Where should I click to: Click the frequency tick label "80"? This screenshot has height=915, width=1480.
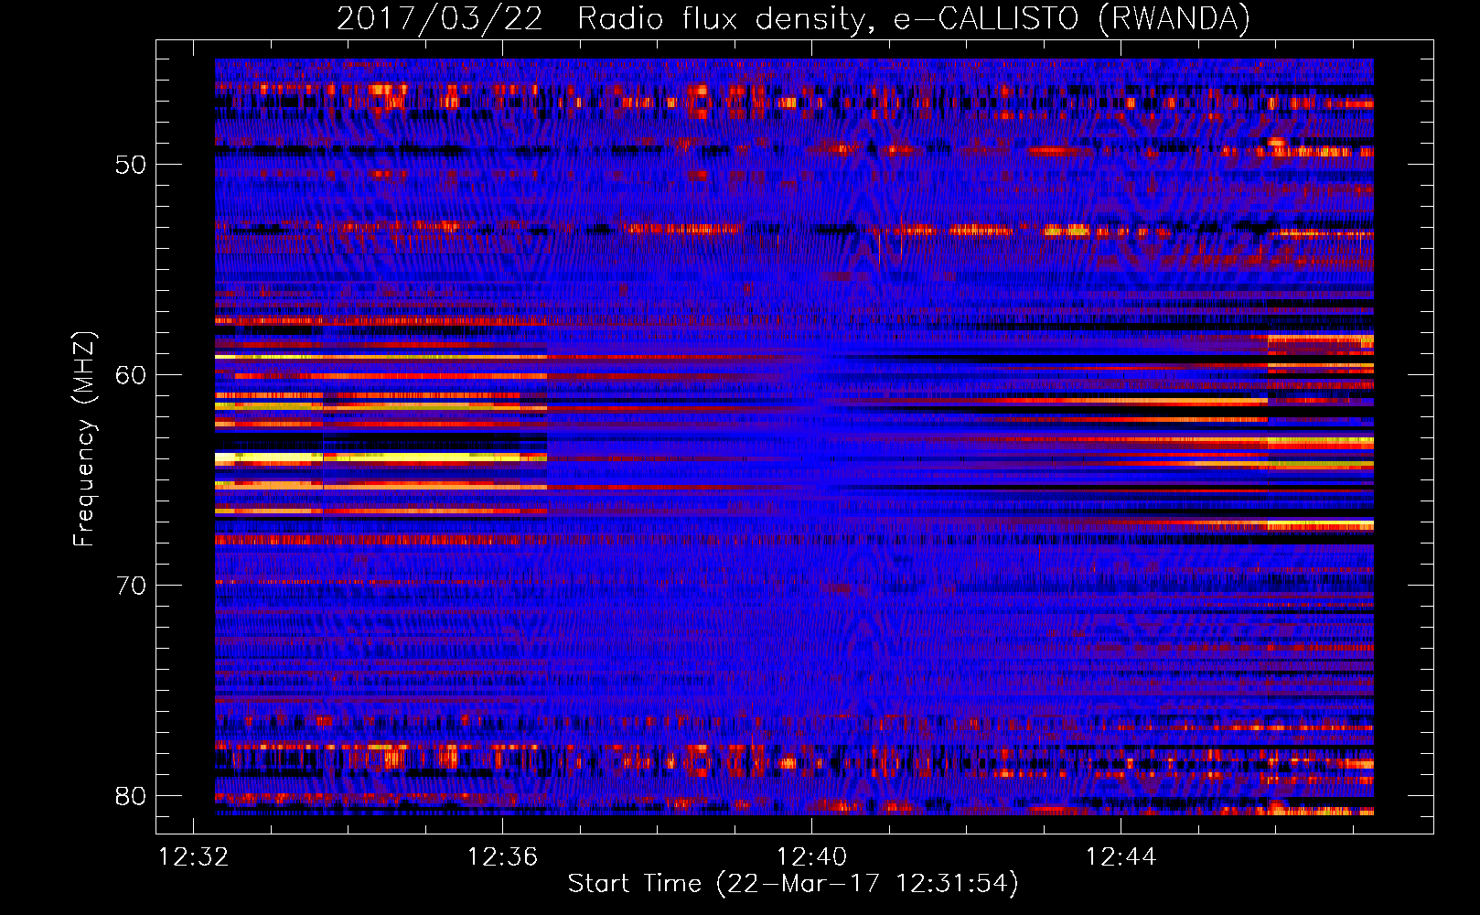[131, 797]
